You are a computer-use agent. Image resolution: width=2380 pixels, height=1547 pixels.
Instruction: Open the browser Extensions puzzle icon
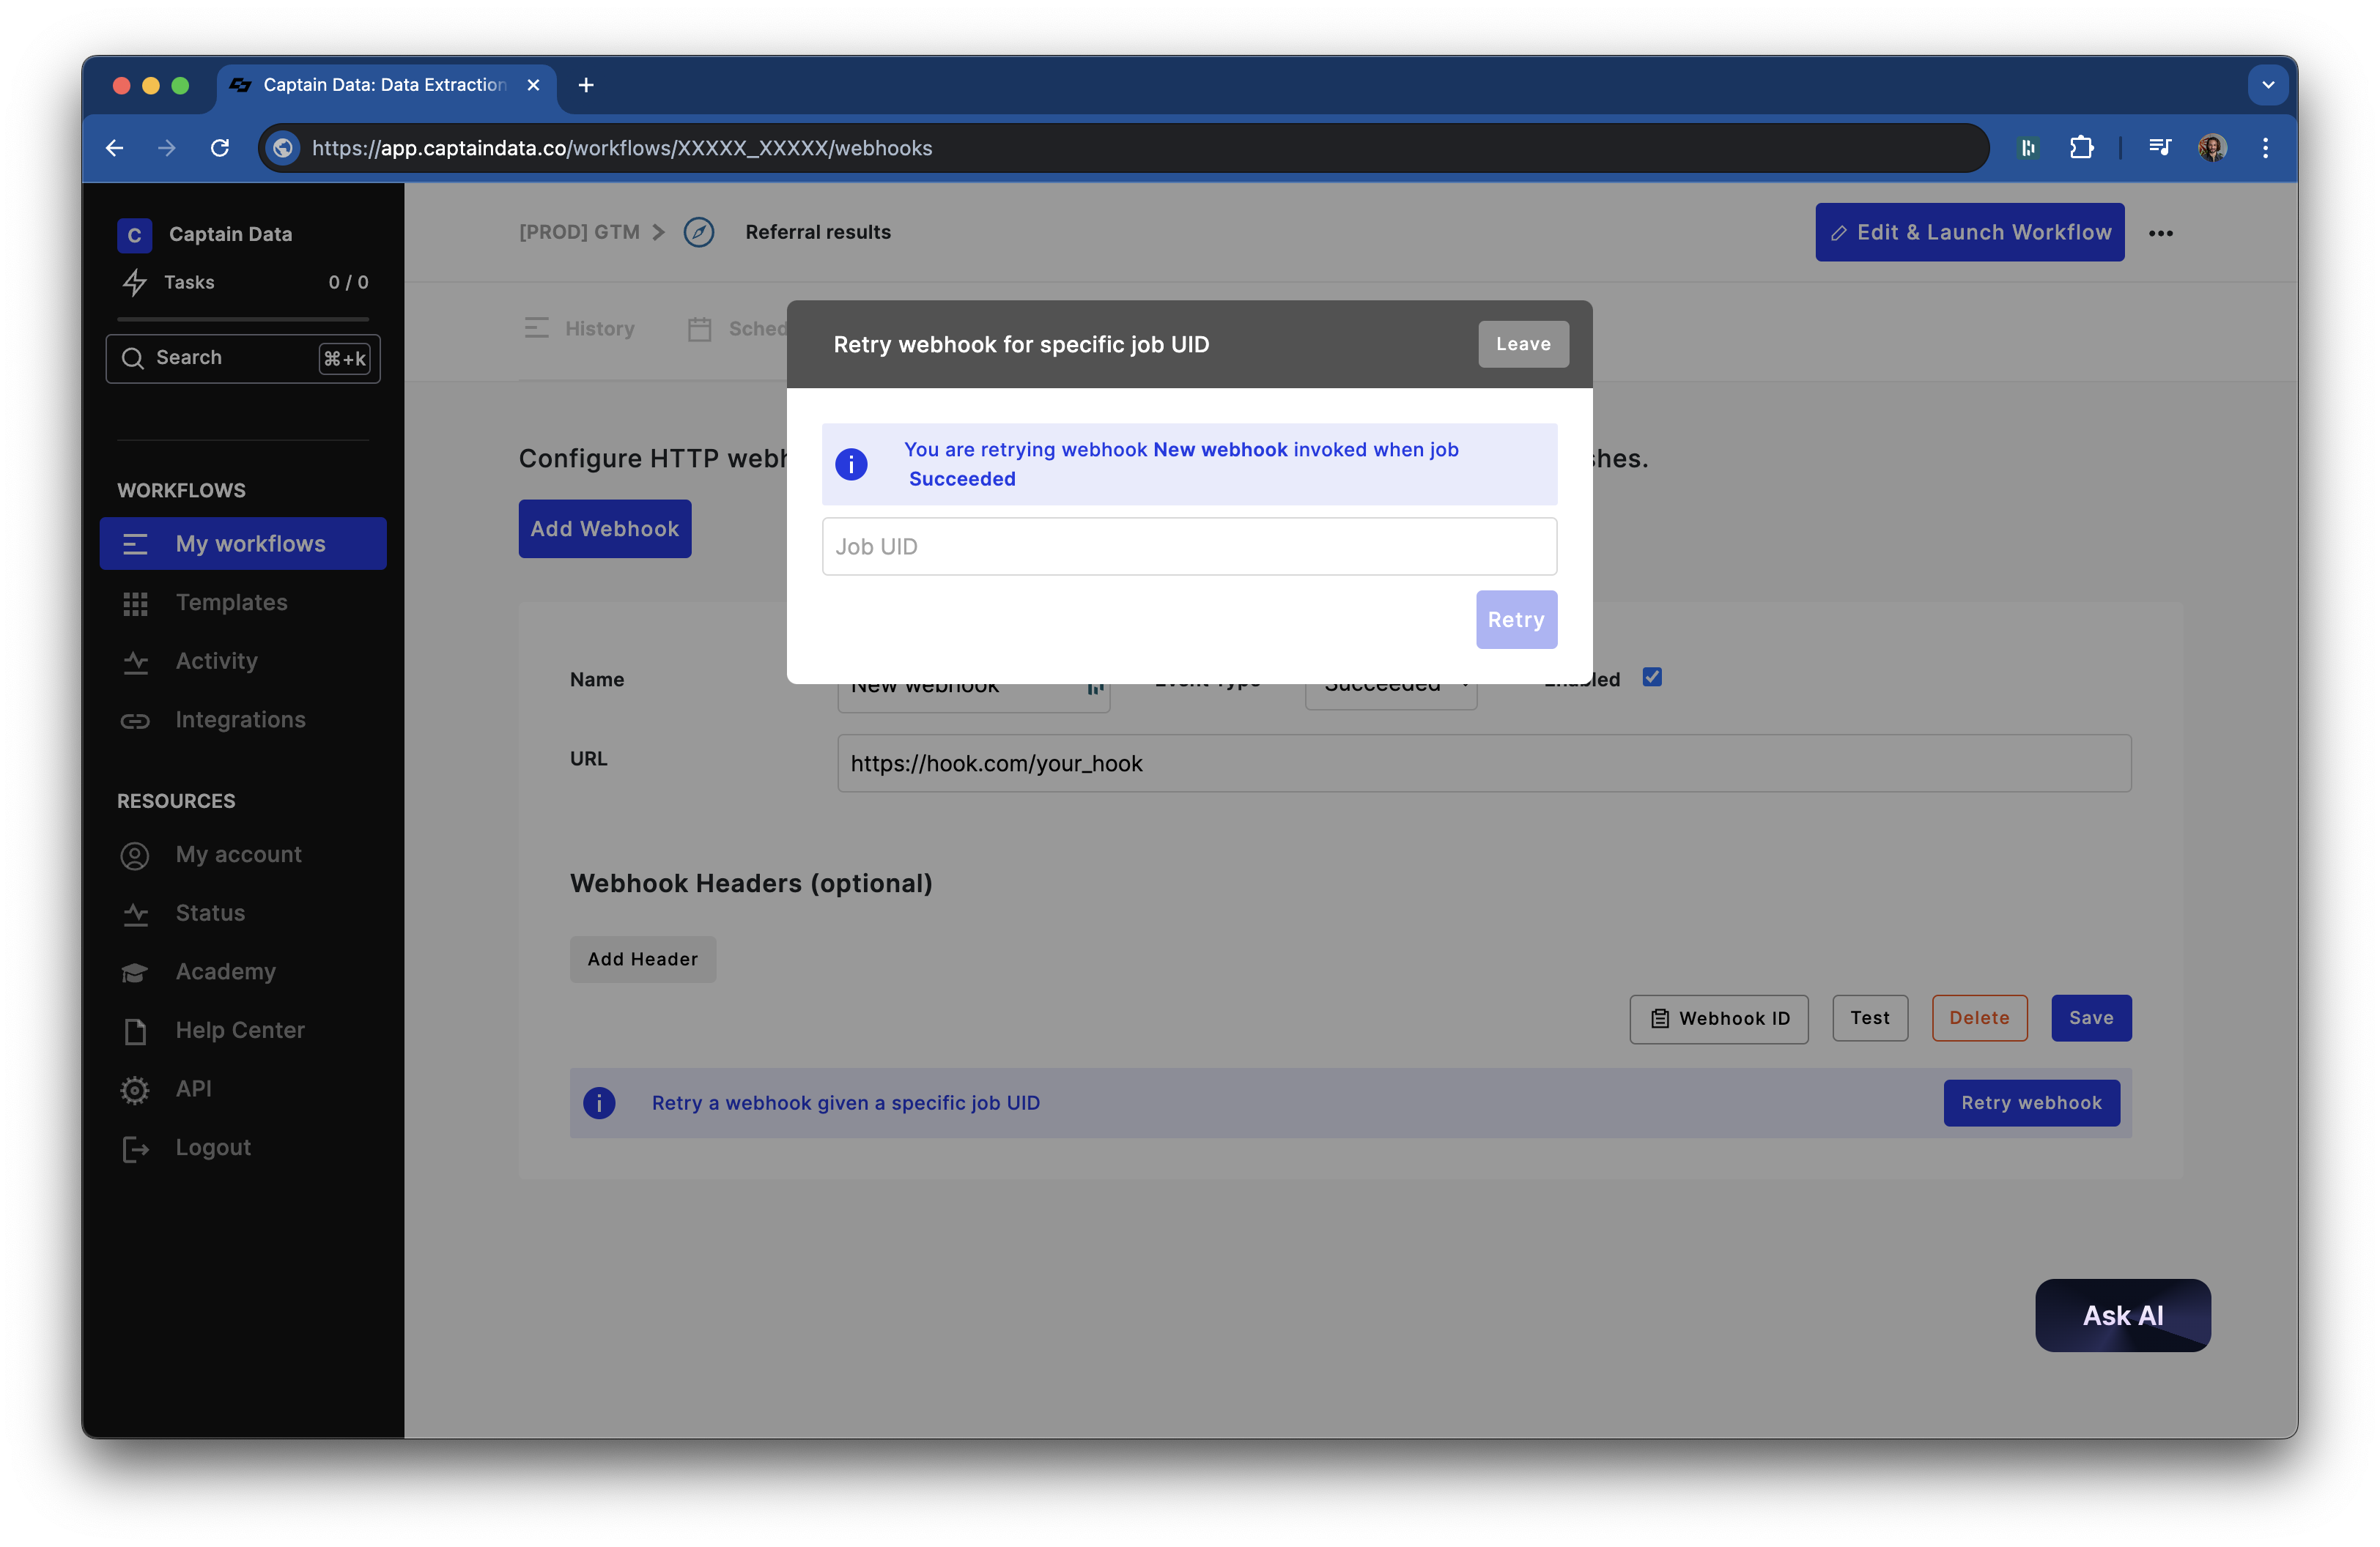pyautogui.click(x=2081, y=148)
